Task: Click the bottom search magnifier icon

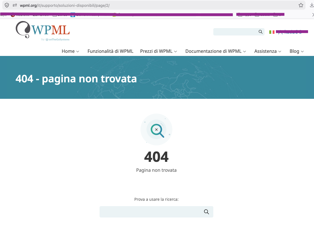Action: 206,212
